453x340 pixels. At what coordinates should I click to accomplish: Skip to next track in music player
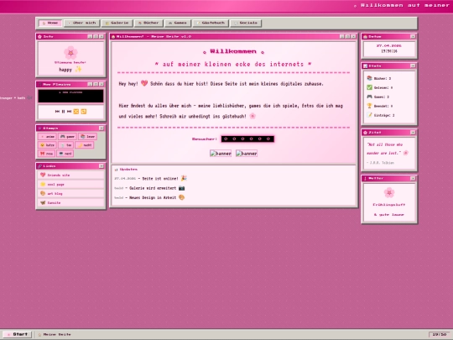(x=69, y=112)
